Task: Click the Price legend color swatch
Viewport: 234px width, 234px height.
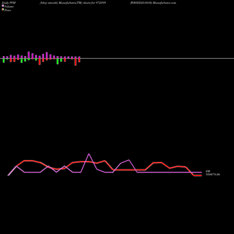Action: [3, 9]
